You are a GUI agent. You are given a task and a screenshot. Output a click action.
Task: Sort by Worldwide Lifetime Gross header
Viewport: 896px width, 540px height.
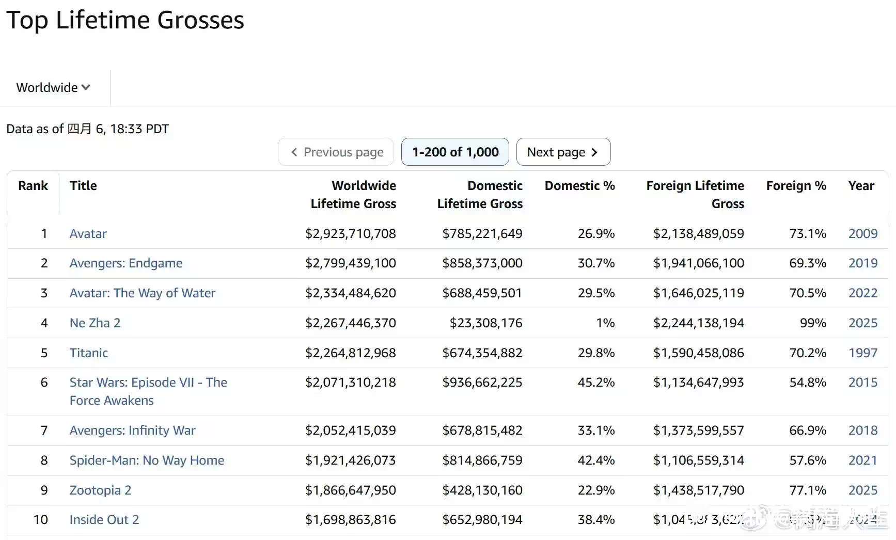click(354, 195)
